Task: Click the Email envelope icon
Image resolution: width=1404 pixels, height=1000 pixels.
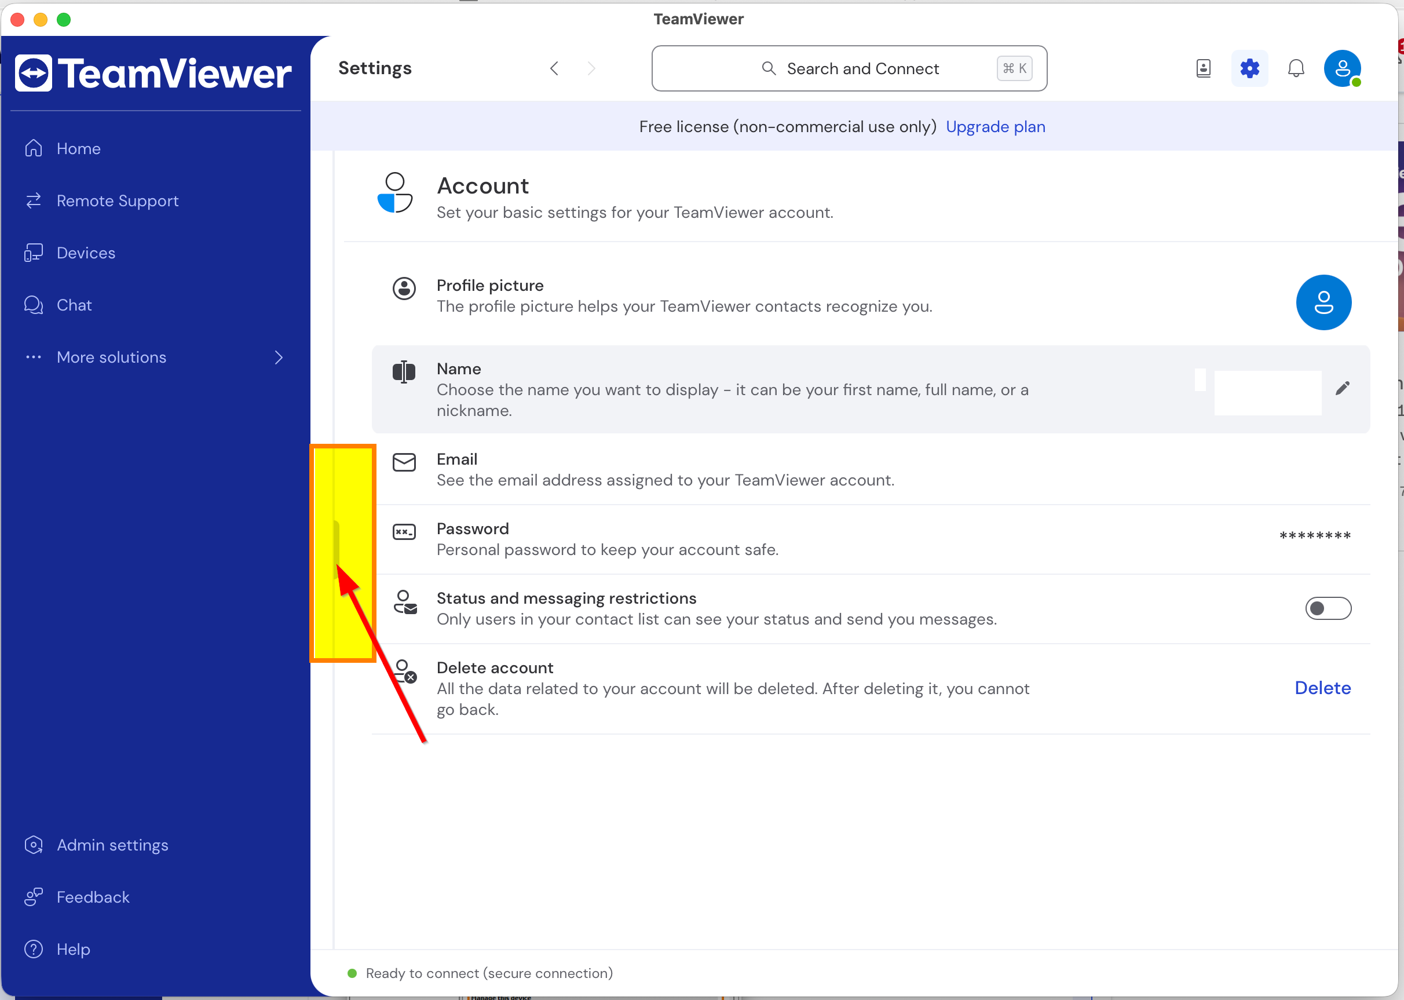Action: click(404, 462)
